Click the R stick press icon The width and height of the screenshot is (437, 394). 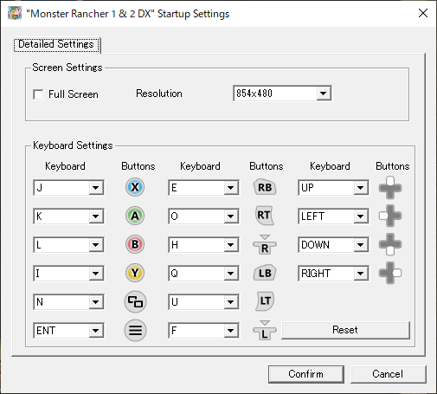coord(265,244)
